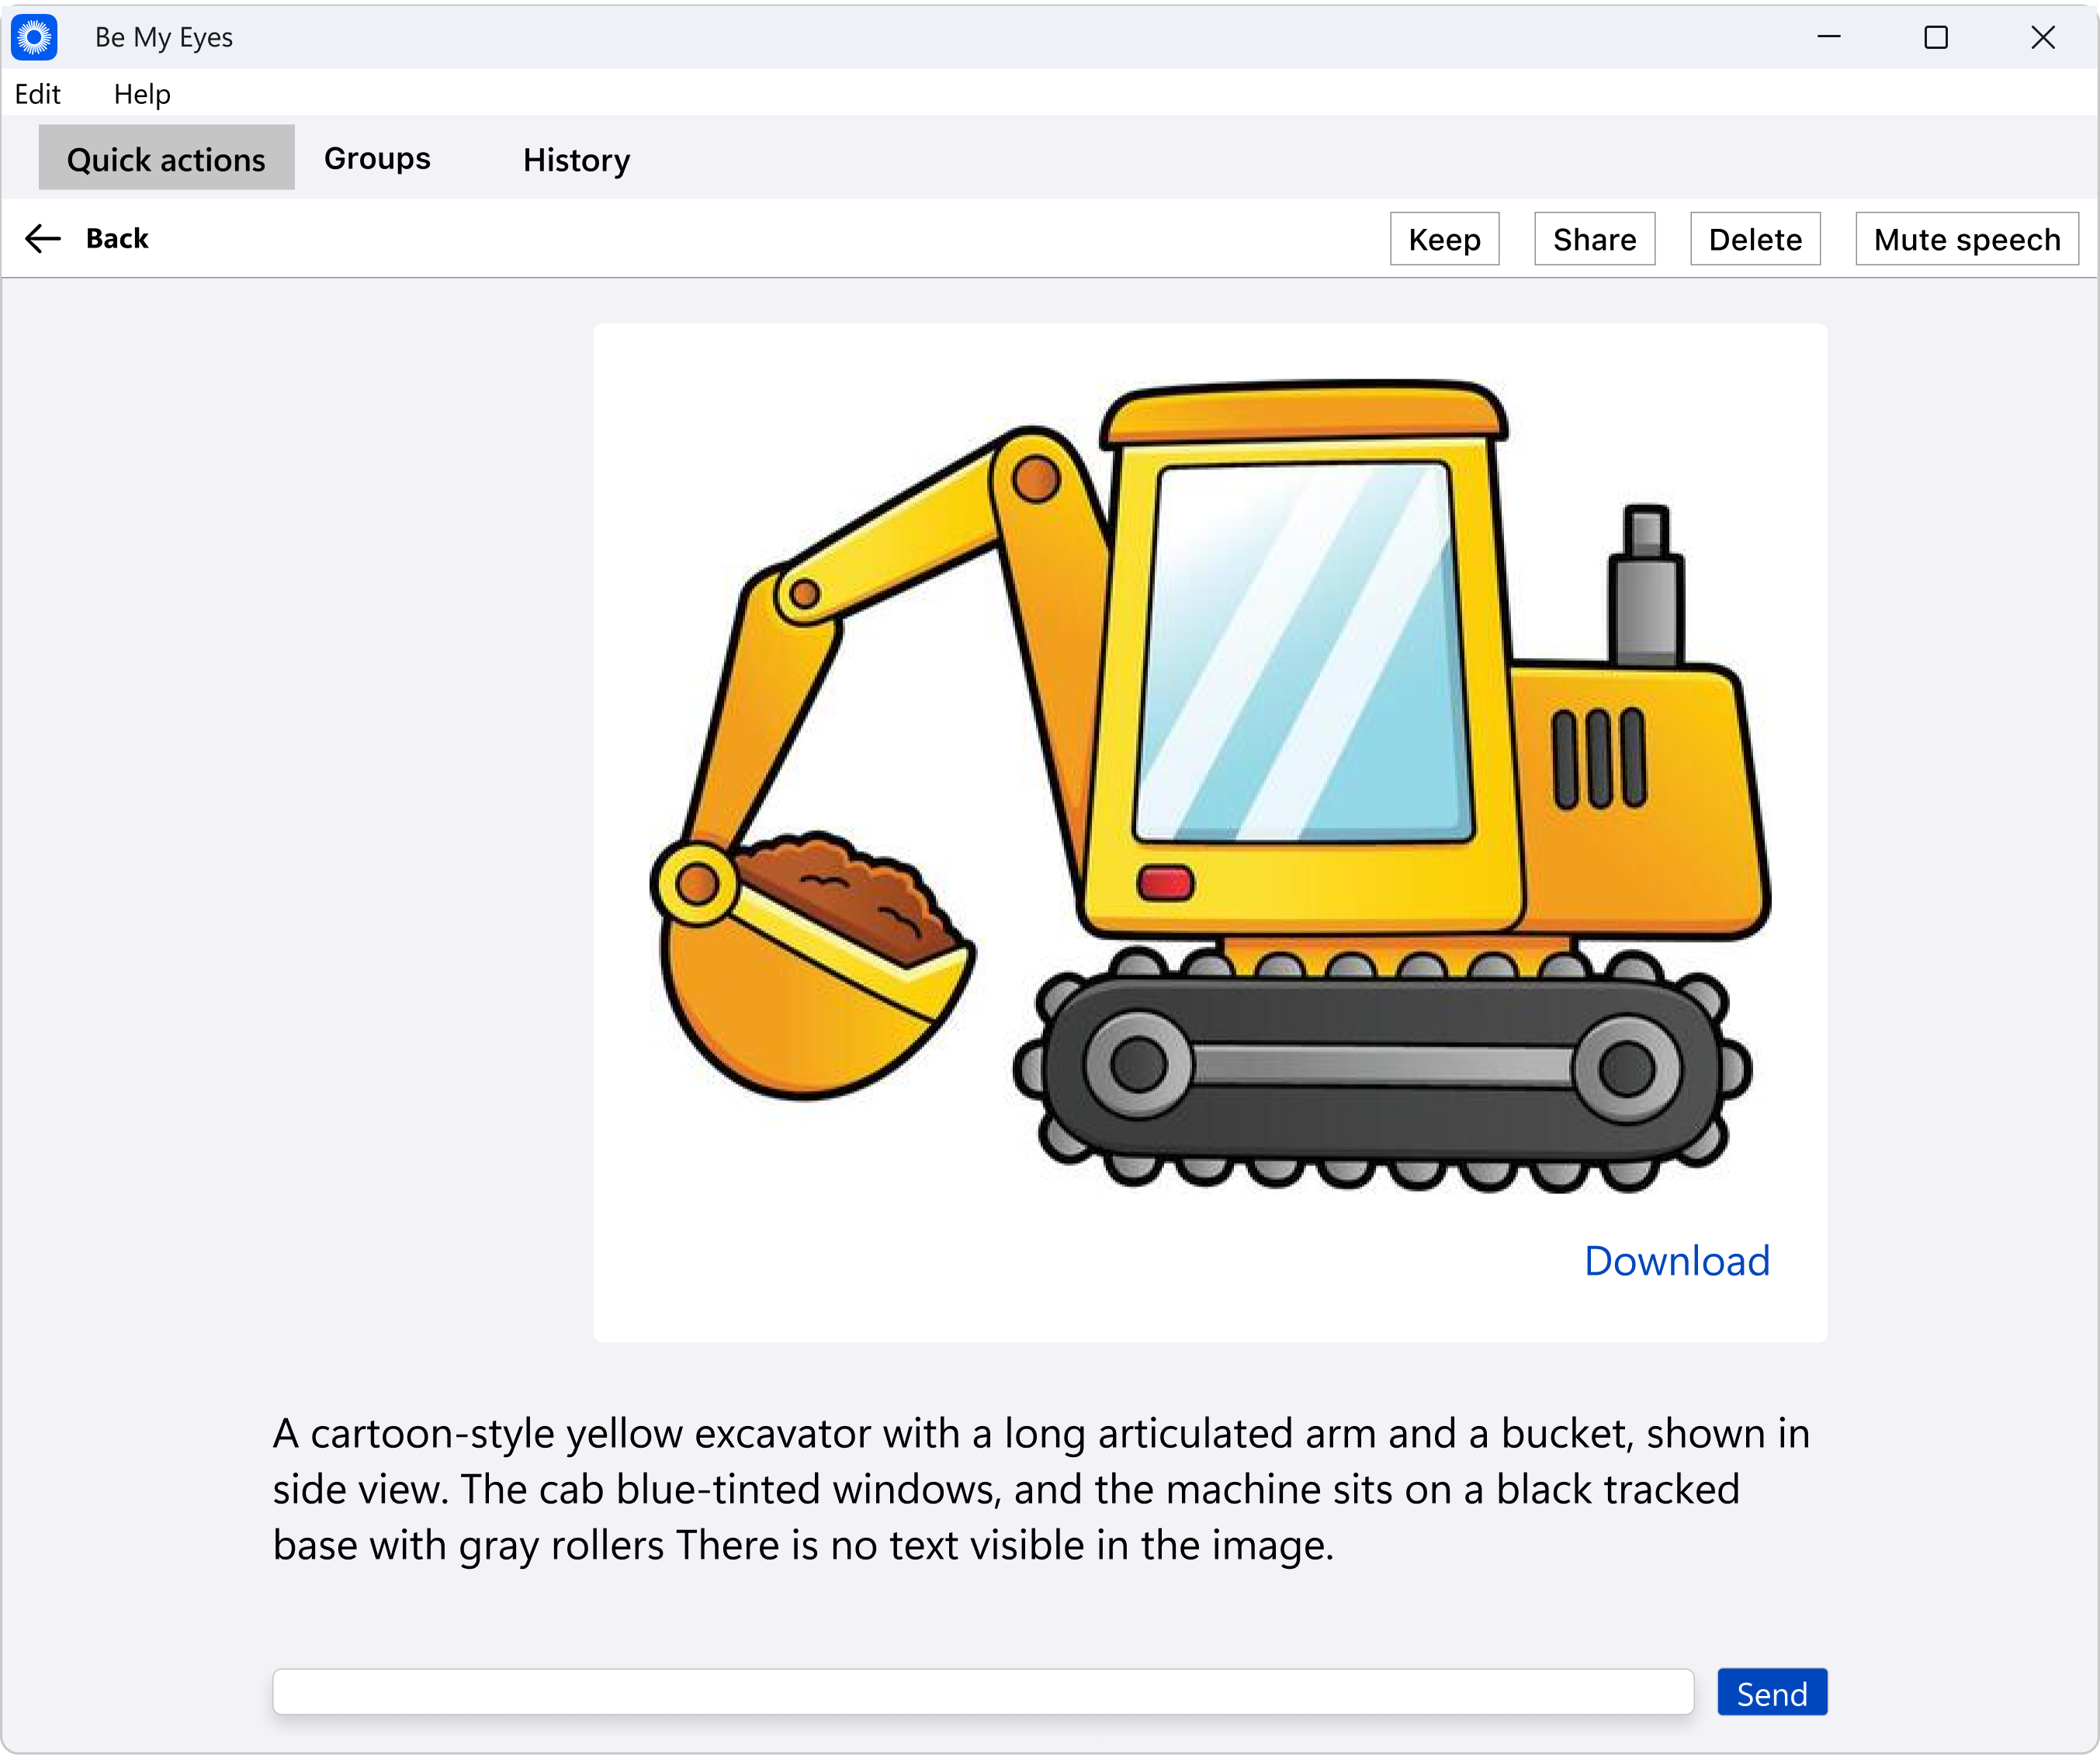Delete this image description
Viewport: 2100px width, 1755px height.
pos(1755,240)
